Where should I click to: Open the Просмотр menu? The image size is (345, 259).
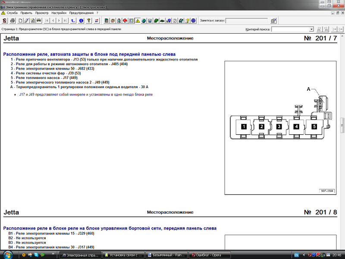pyautogui.click(x=42, y=13)
